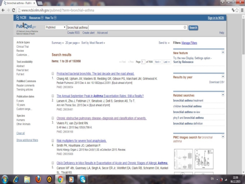Screen dimensions: 245x184
Task: Bookmark page with star icon
Action: [237, 10]
